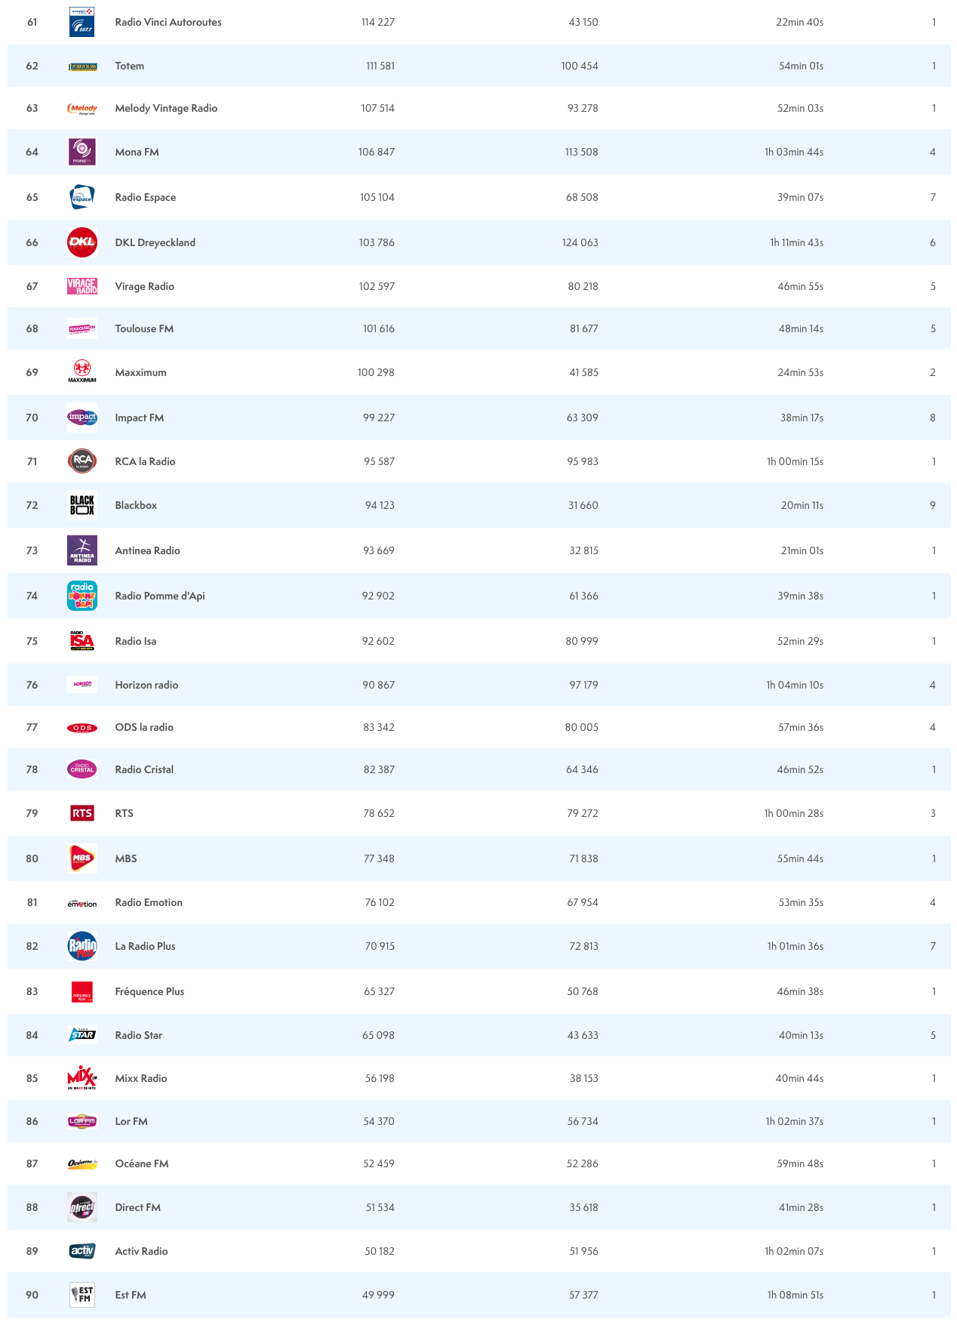Click the Radio Vinci Autoroutes logo
Screen dimensions: 957x1325
(82, 22)
